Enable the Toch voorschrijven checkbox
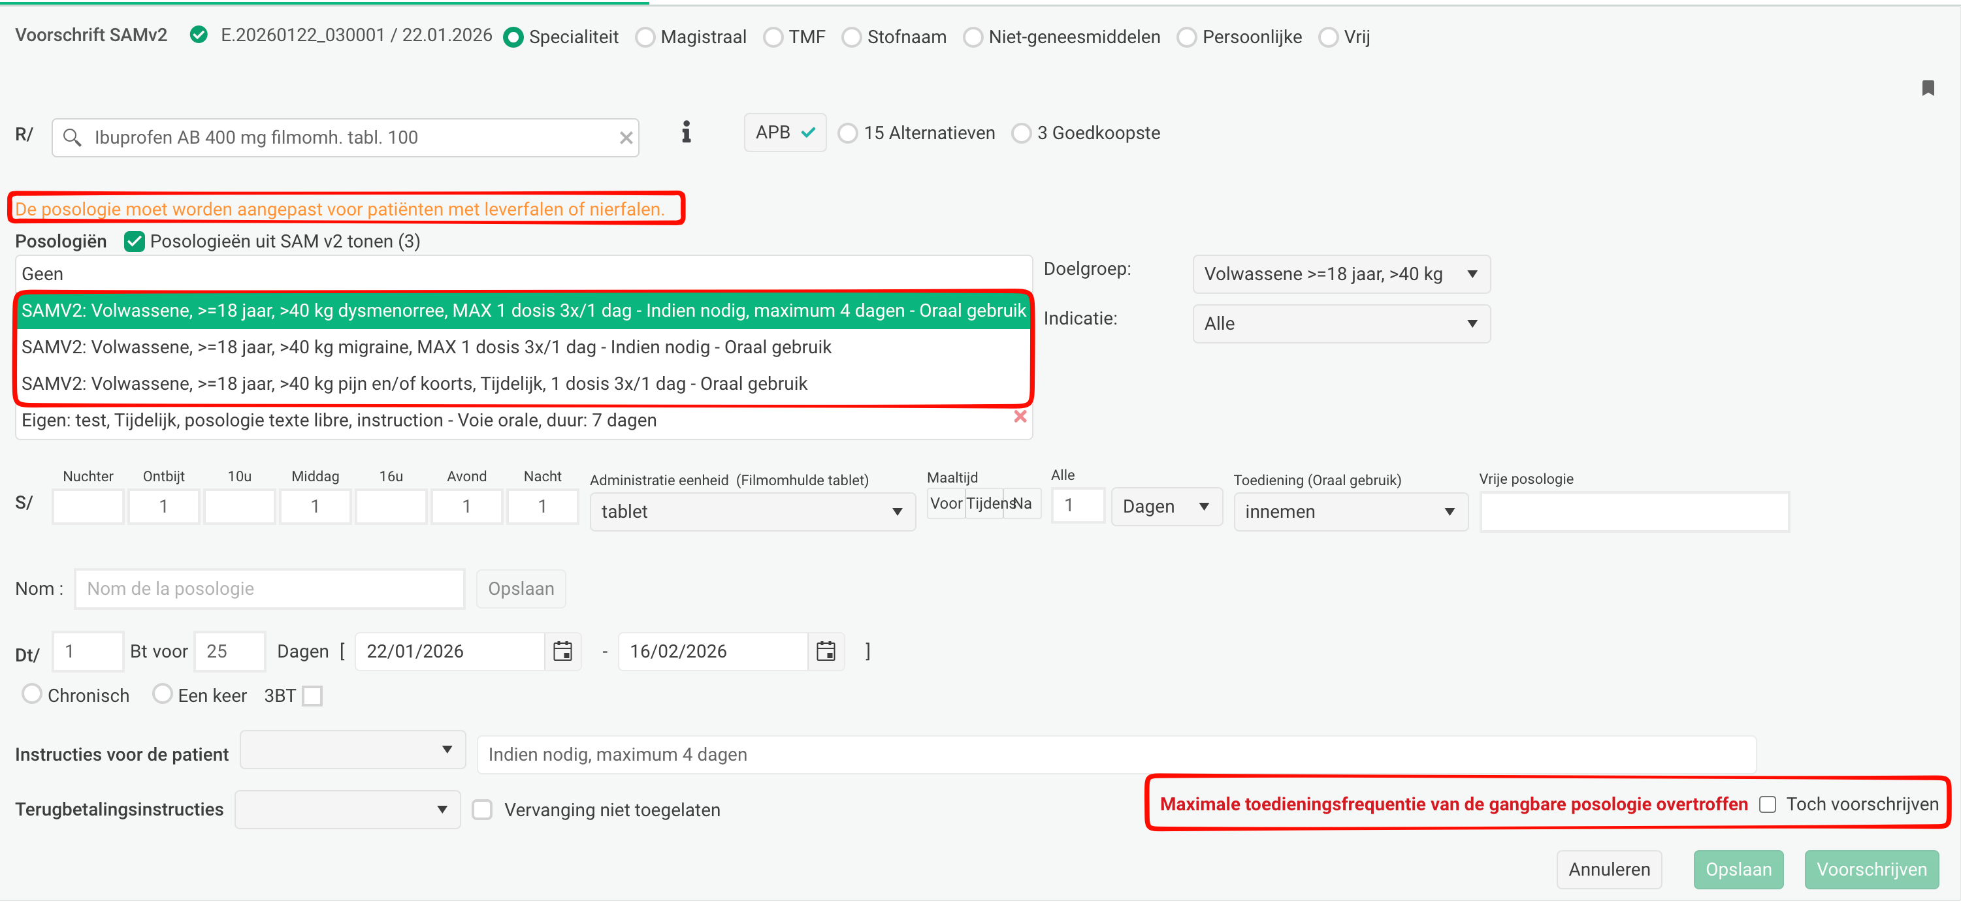Screen dimensions: 1961x905 [x=1767, y=804]
